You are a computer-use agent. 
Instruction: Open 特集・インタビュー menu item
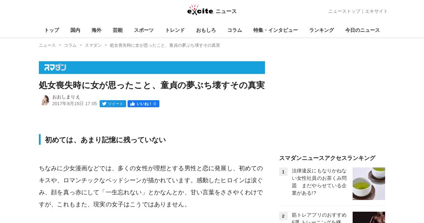[x=276, y=30]
